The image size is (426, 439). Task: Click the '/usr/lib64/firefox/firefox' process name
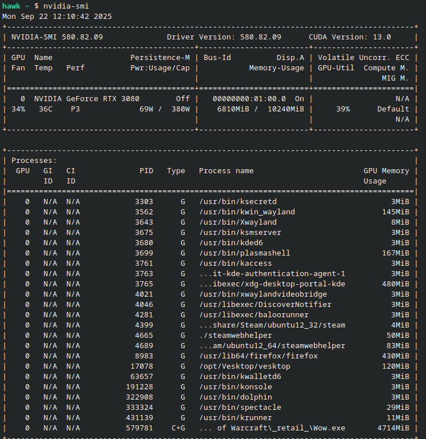click(258, 356)
